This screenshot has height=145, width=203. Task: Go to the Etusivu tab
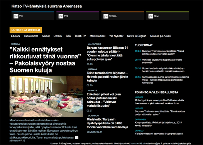[x=15, y=36]
